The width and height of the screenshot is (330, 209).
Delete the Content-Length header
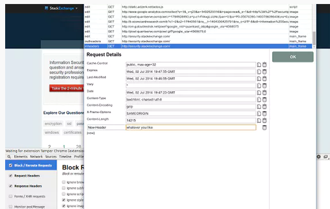(264, 121)
